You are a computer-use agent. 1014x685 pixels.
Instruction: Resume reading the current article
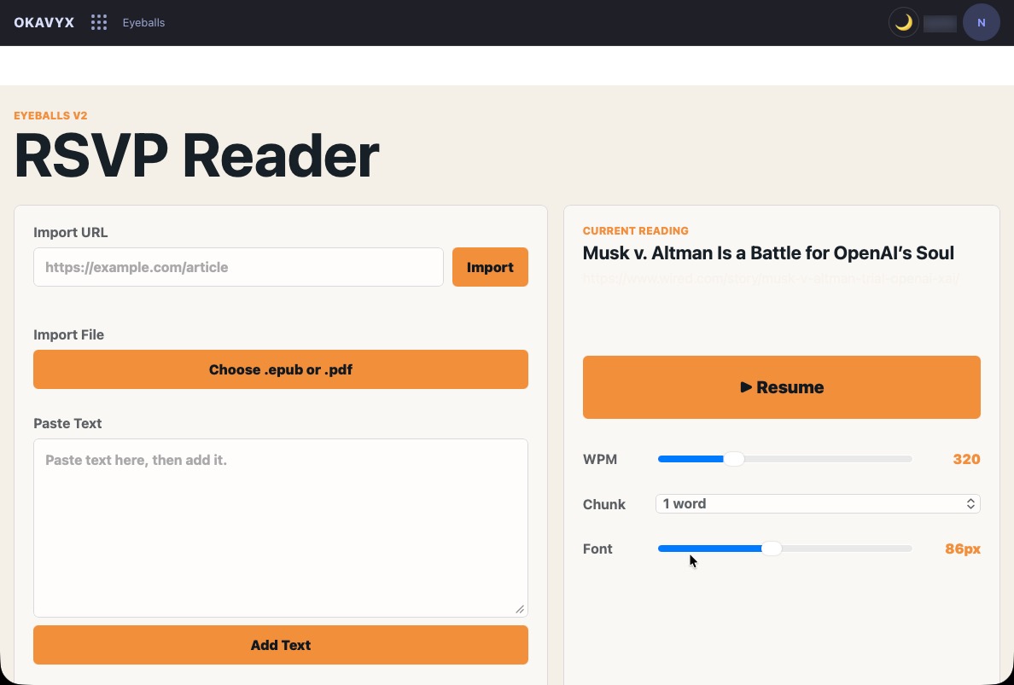[x=781, y=387]
